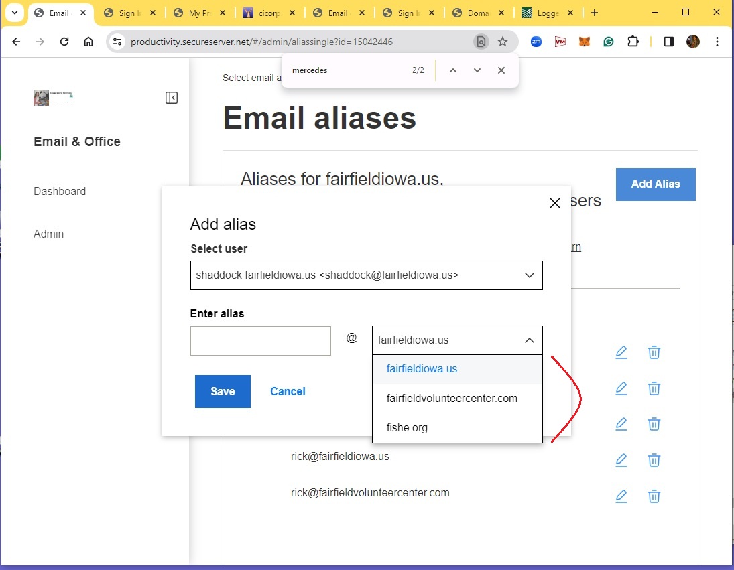Open the browser Extensions puzzle icon
Screen dimensions: 734x570
click(x=633, y=42)
